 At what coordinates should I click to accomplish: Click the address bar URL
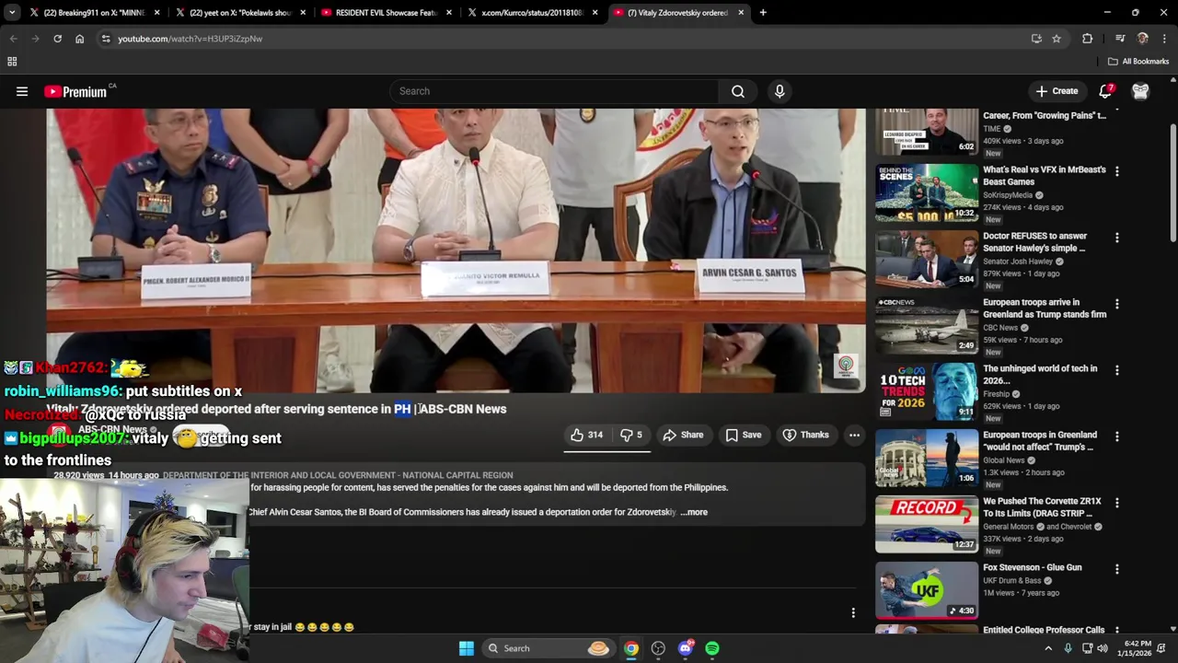(190, 39)
